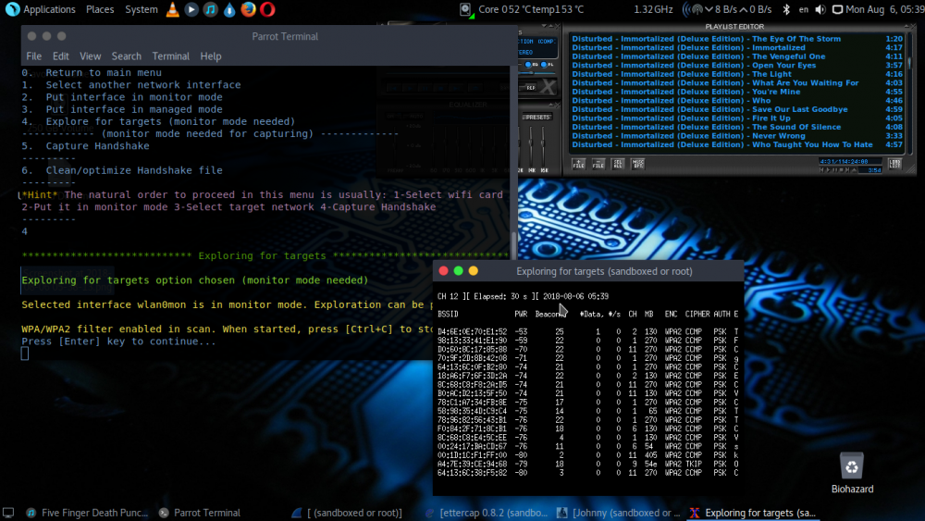Open the System menu

point(141,9)
